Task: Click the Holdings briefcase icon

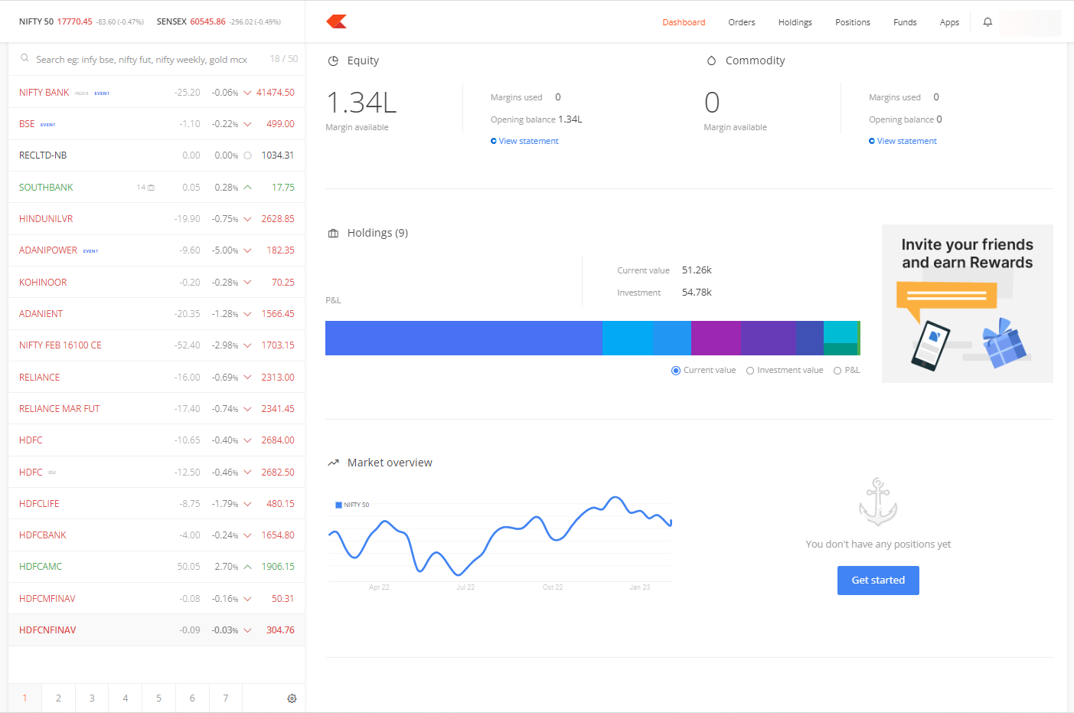Action: pos(332,232)
